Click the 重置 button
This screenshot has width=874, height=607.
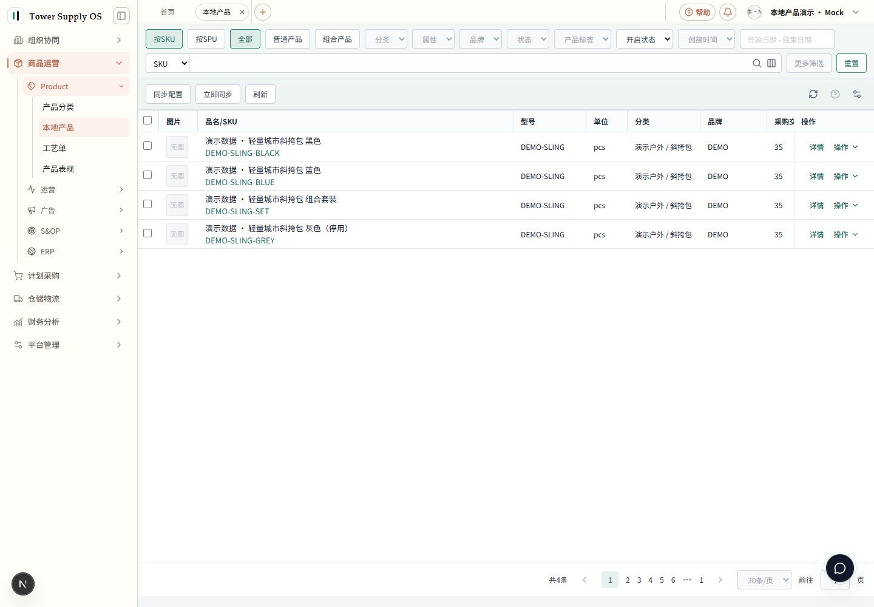[x=852, y=63]
